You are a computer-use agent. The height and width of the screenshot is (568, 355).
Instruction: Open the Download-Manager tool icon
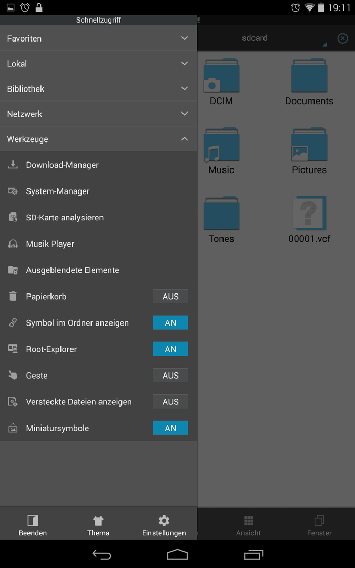[13, 165]
